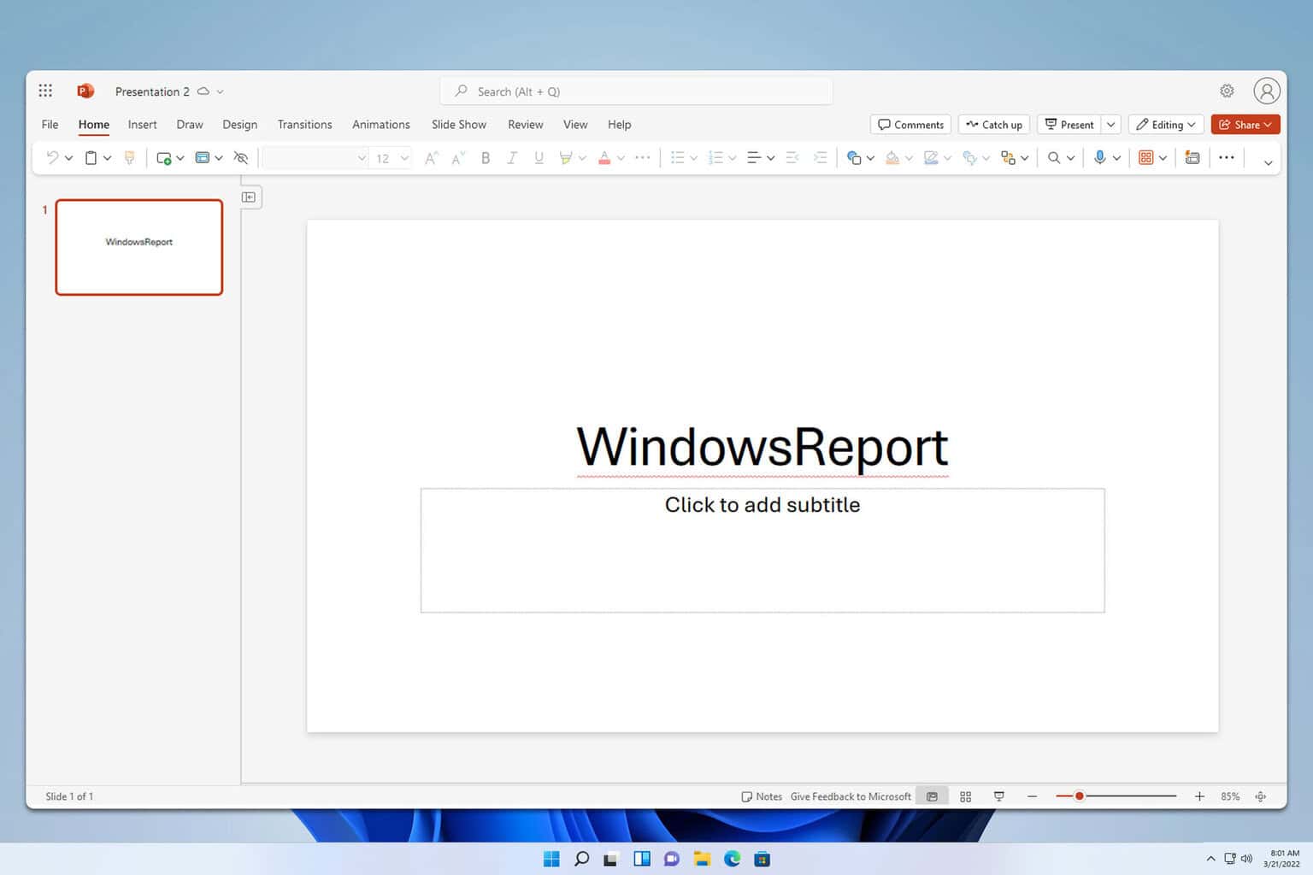
Task: Expand New Slide dropdown arrow
Action: tap(180, 158)
